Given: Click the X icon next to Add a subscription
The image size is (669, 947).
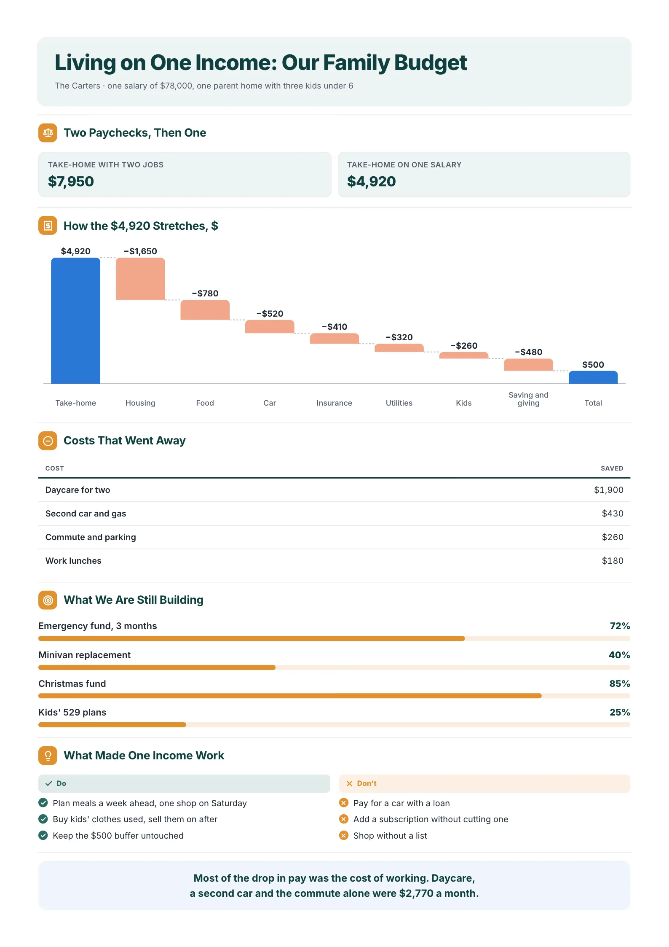Looking at the screenshot, I should click(x=344, y=819).
